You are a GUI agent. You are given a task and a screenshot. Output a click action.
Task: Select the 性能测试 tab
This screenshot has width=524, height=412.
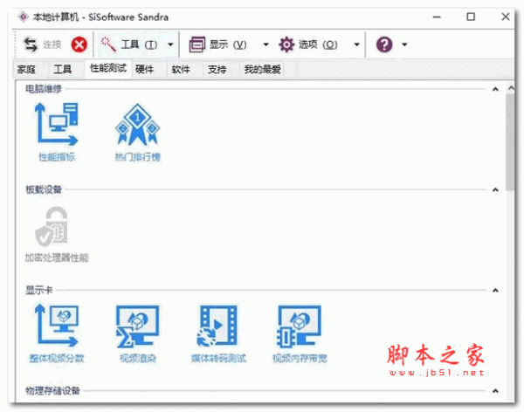pos(108,68)
